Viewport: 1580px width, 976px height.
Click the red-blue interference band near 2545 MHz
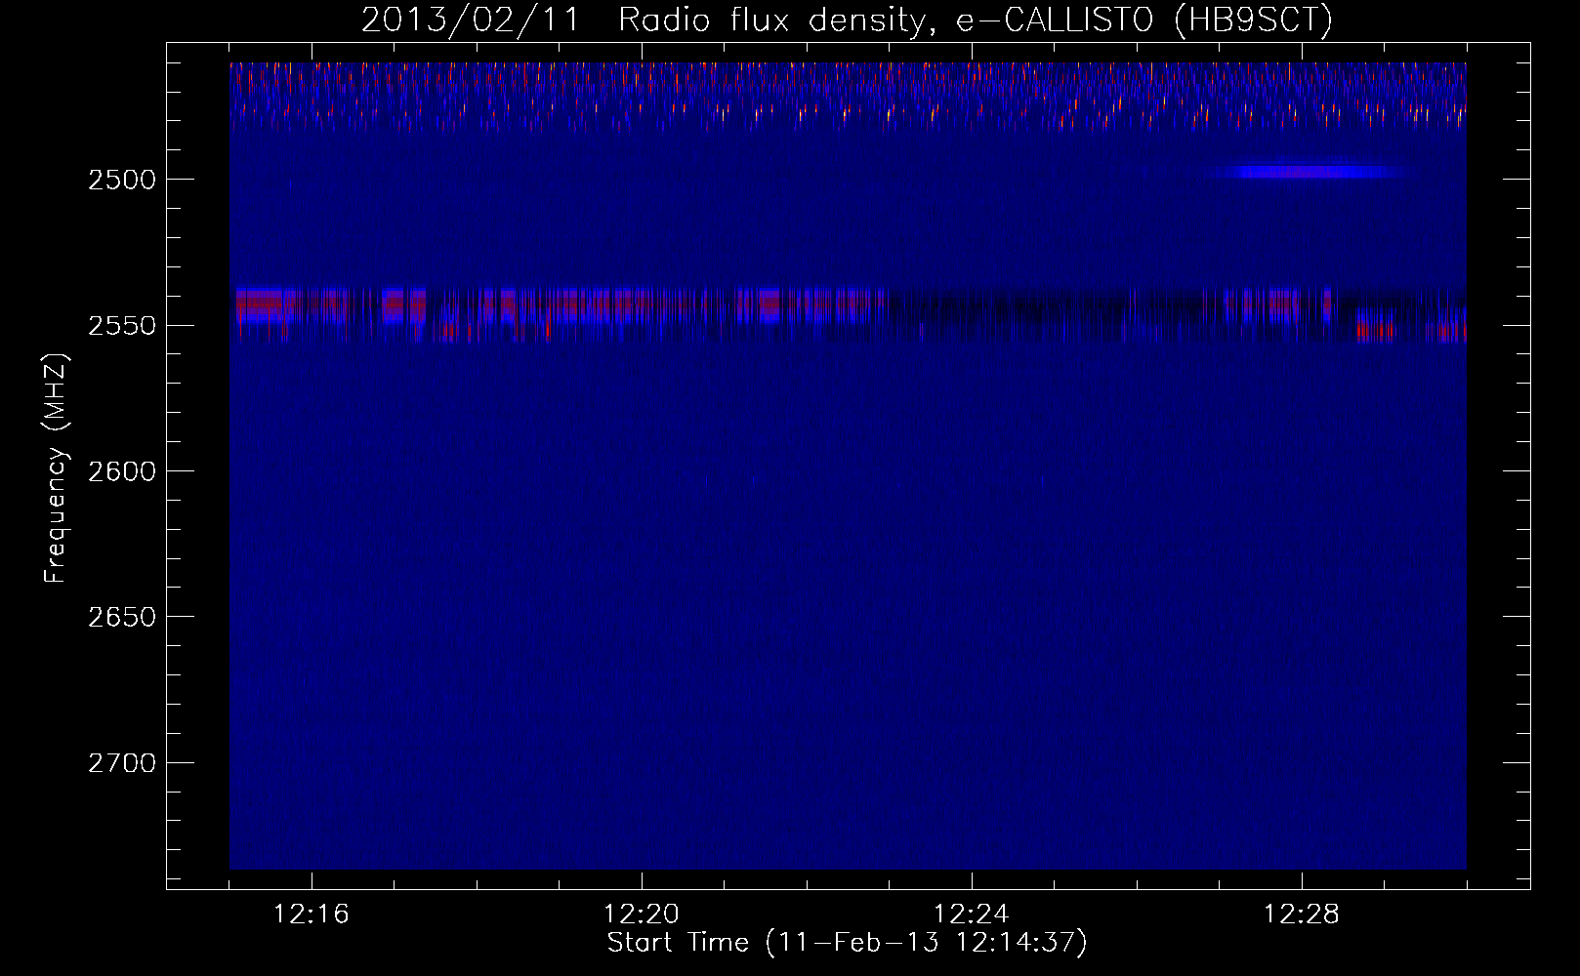click(x=850, y=314)
